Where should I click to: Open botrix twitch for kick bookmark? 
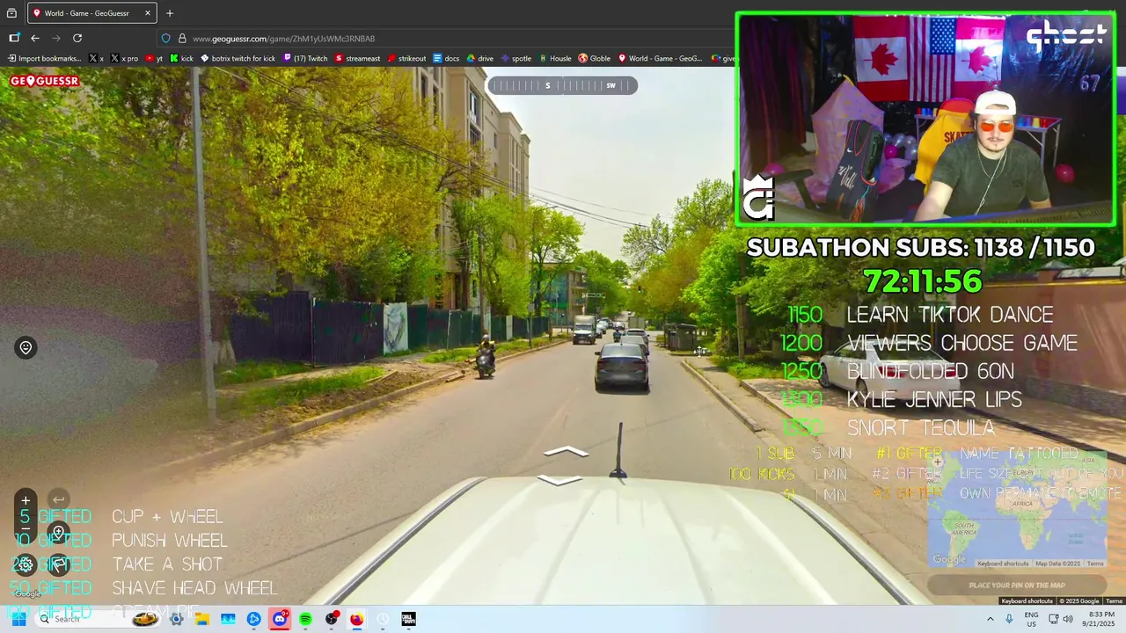[x=238, y=59]
